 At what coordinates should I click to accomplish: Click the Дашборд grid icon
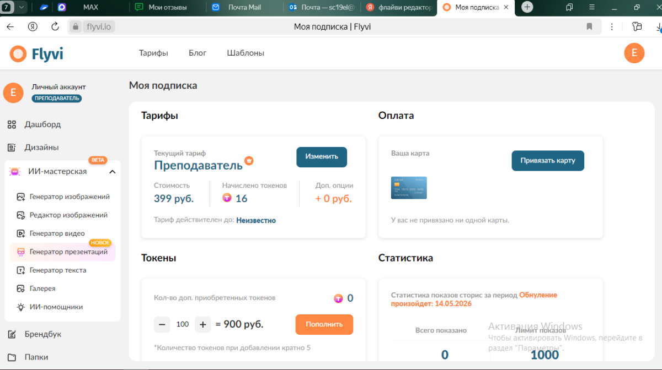pos(12,124)
